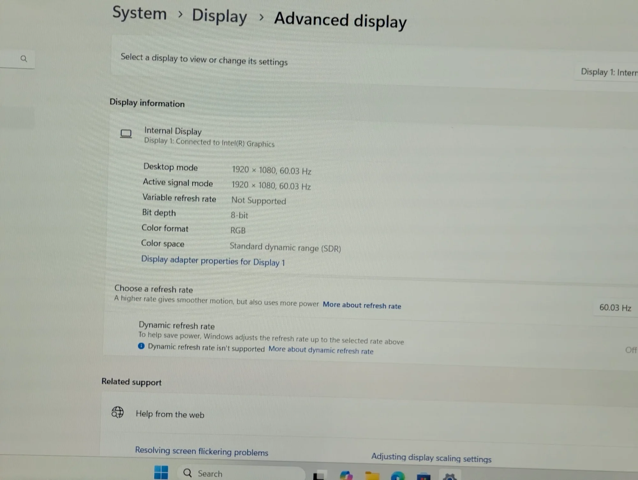Open Microsoft Edge from the taskbar
638x480 pixels.
click(x=398, y=476)
